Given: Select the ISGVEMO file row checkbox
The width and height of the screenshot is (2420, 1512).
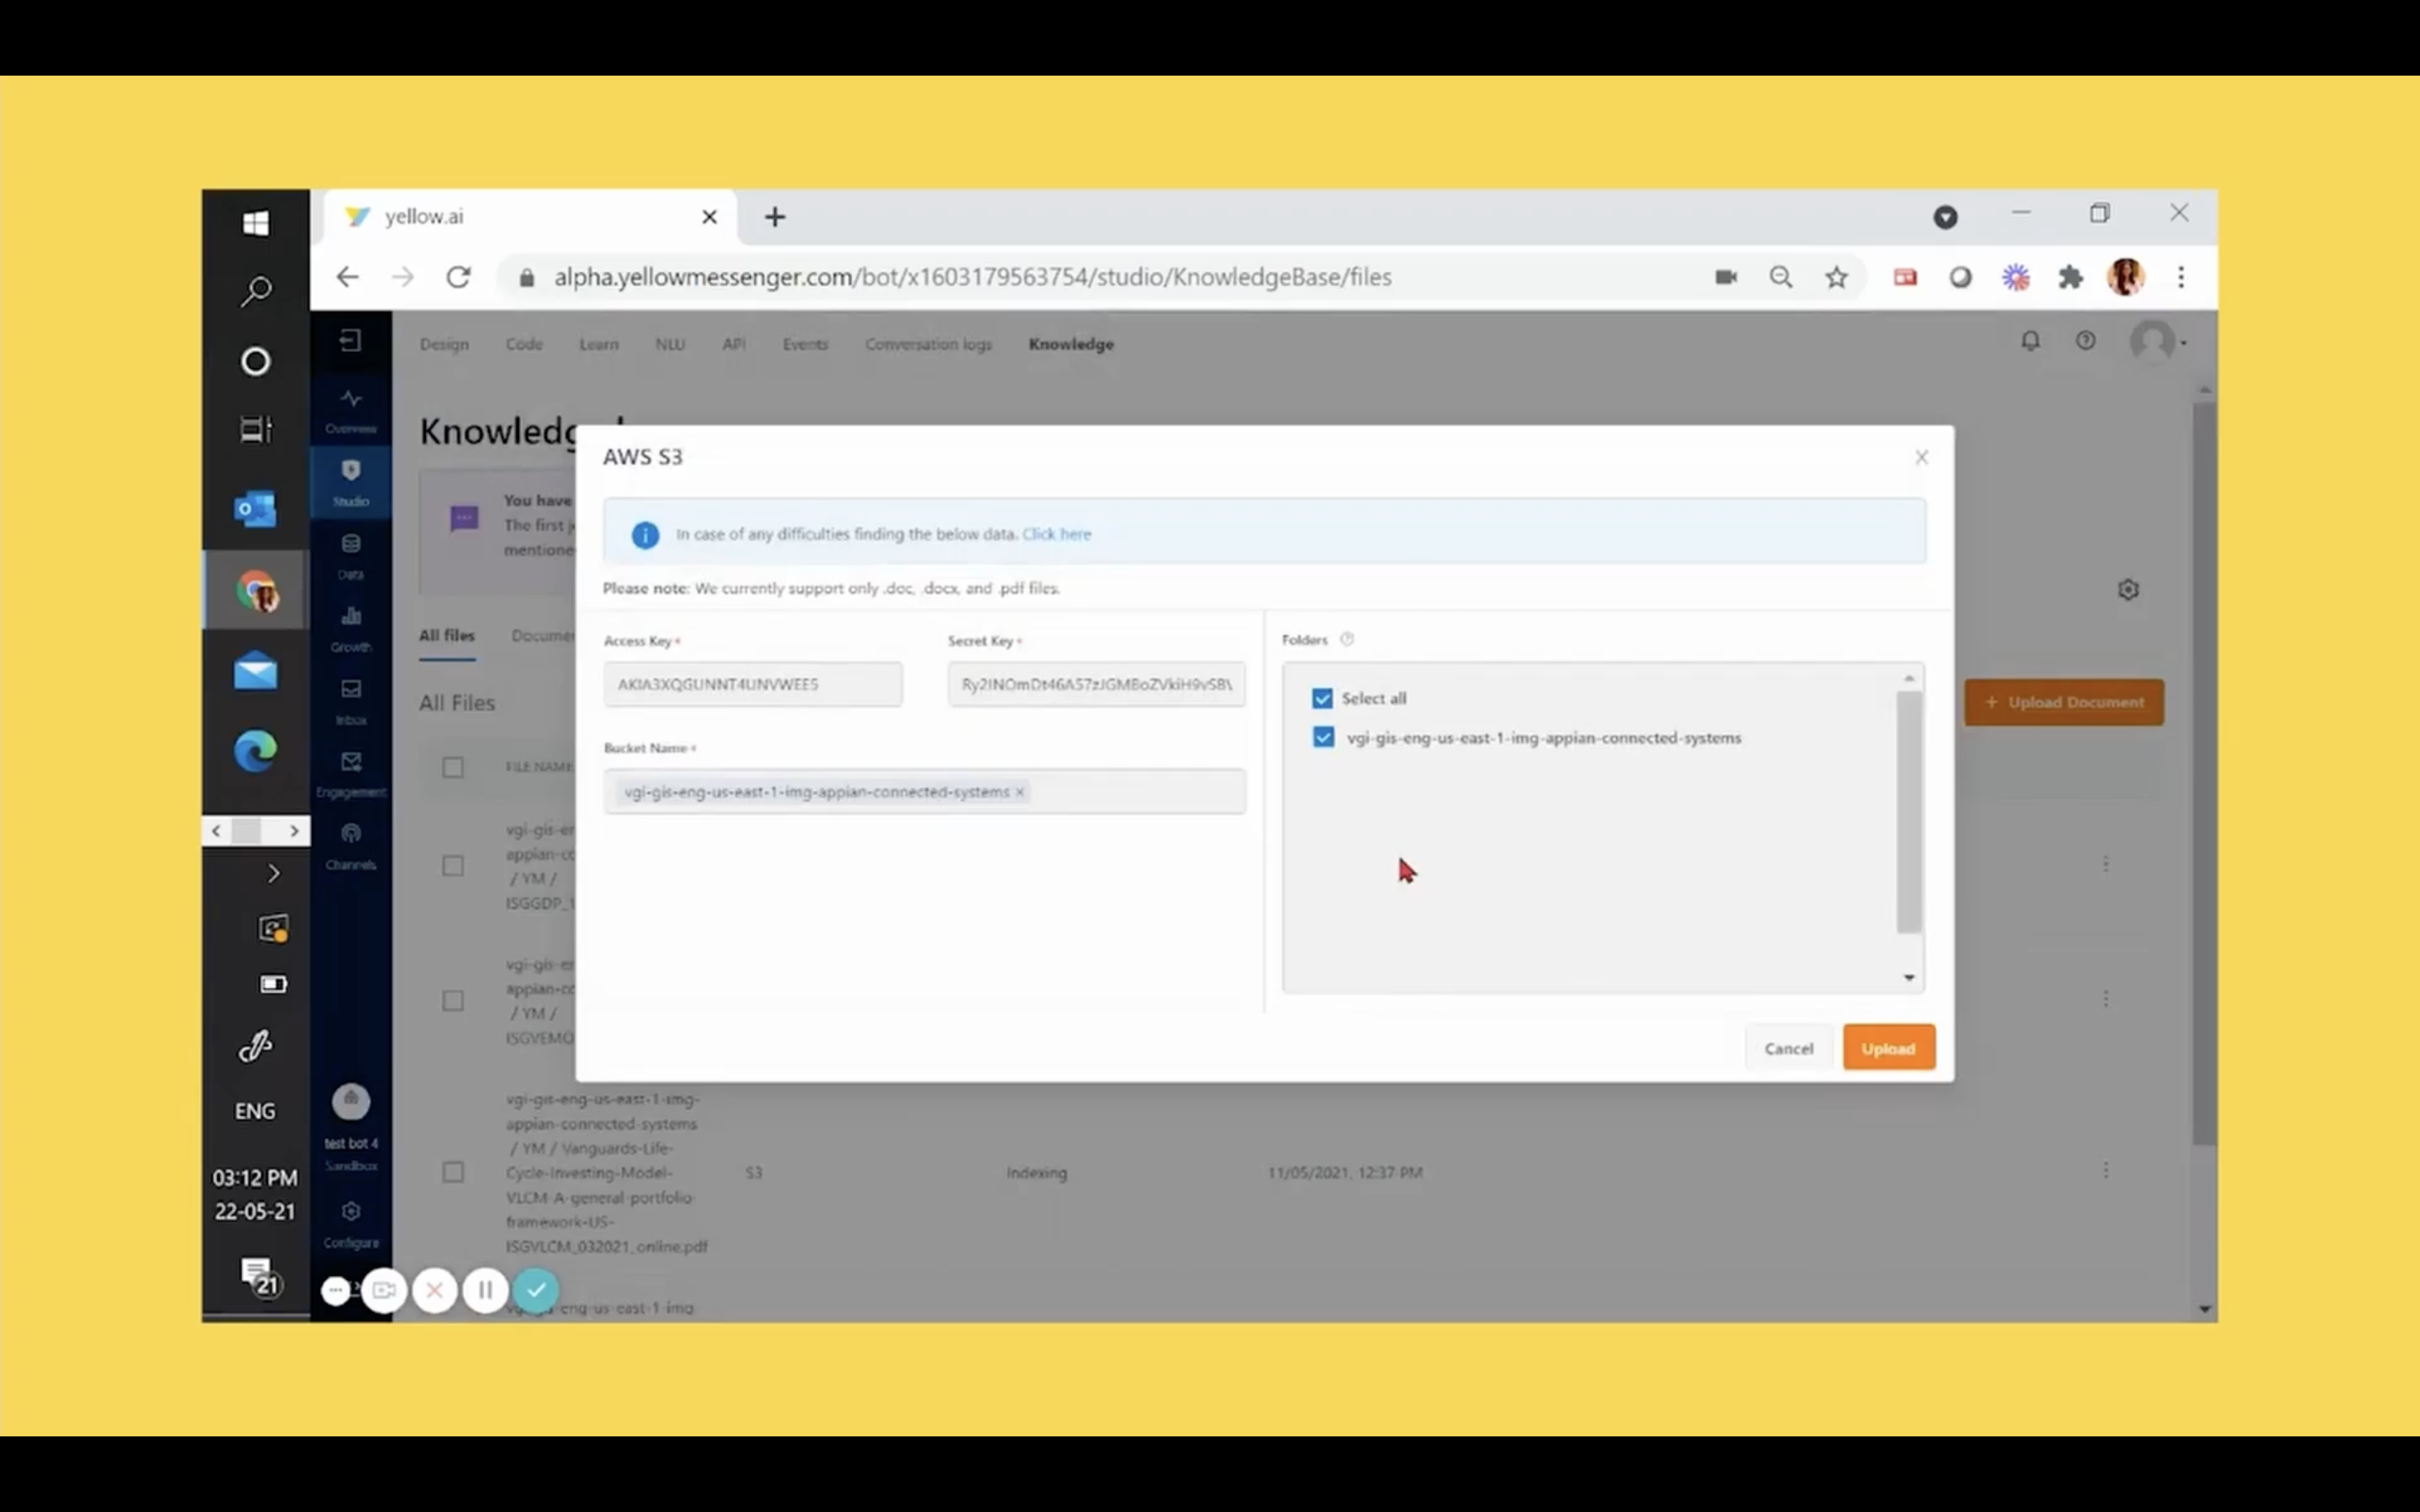Looking at the screenshot, I should [x=453, y=1001].
